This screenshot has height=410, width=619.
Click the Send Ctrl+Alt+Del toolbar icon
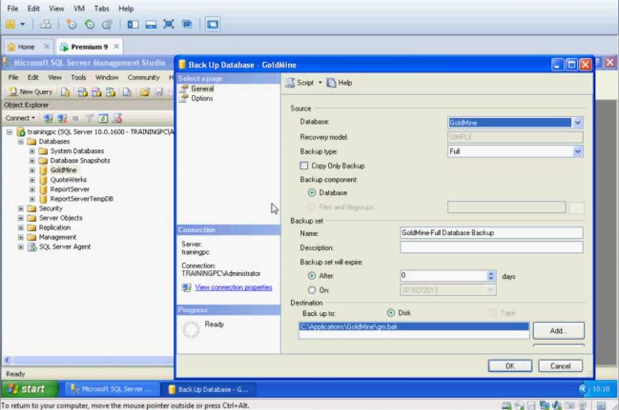pos(45,25)
